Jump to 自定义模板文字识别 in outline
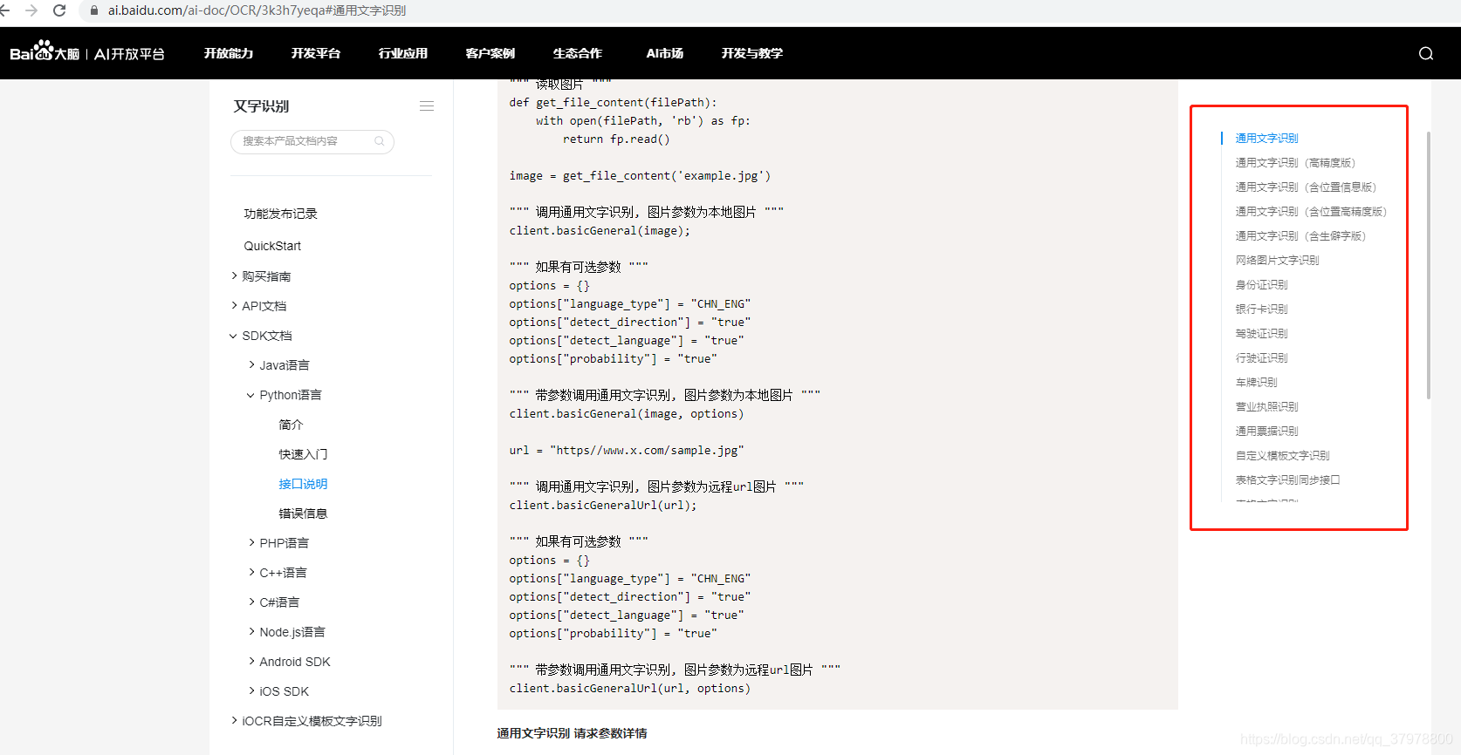The width and height of the screenshot is (1461, 755). point(1282,456)
